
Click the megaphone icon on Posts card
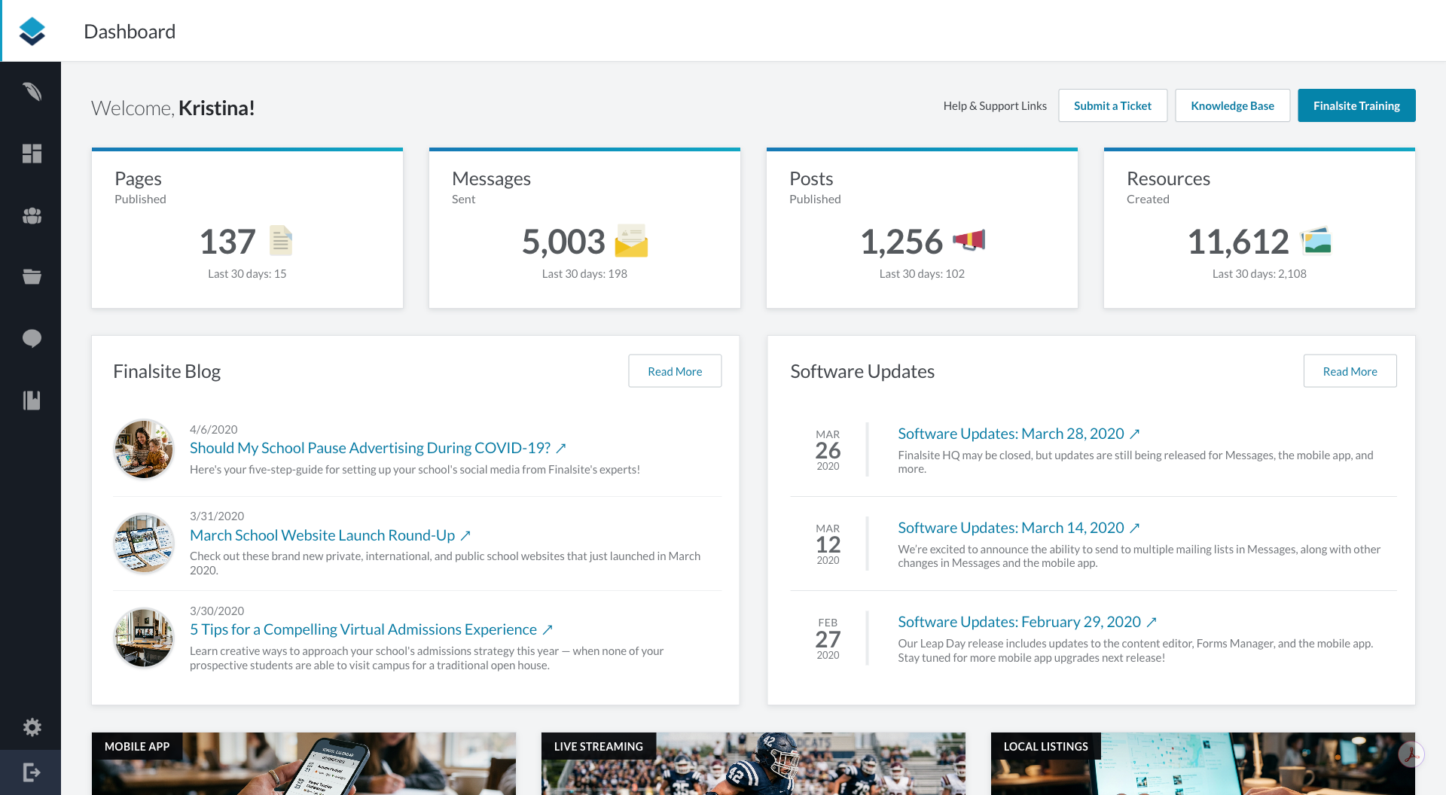(969, 240)
